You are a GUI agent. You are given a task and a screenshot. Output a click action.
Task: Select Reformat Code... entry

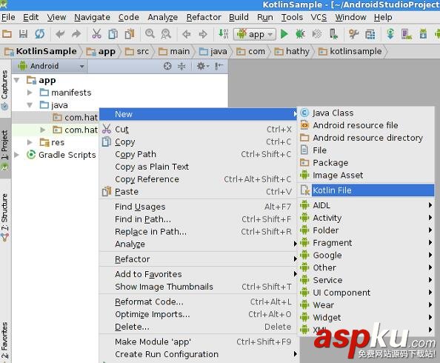tap(198, 302)
